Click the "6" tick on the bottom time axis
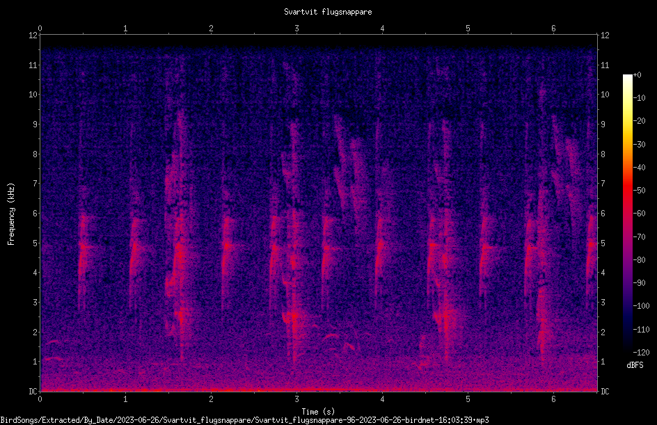Screen dimensions: 657x425 coord(553,399)
